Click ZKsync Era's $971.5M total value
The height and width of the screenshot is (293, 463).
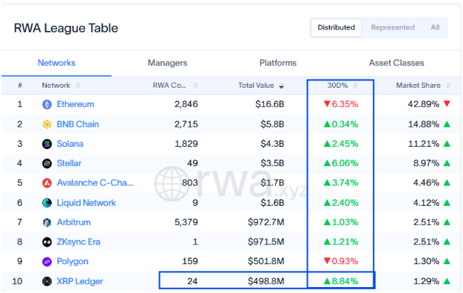266,242
